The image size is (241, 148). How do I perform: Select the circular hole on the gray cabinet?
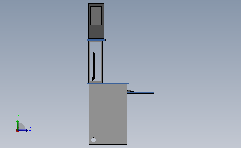coord(93,140)
